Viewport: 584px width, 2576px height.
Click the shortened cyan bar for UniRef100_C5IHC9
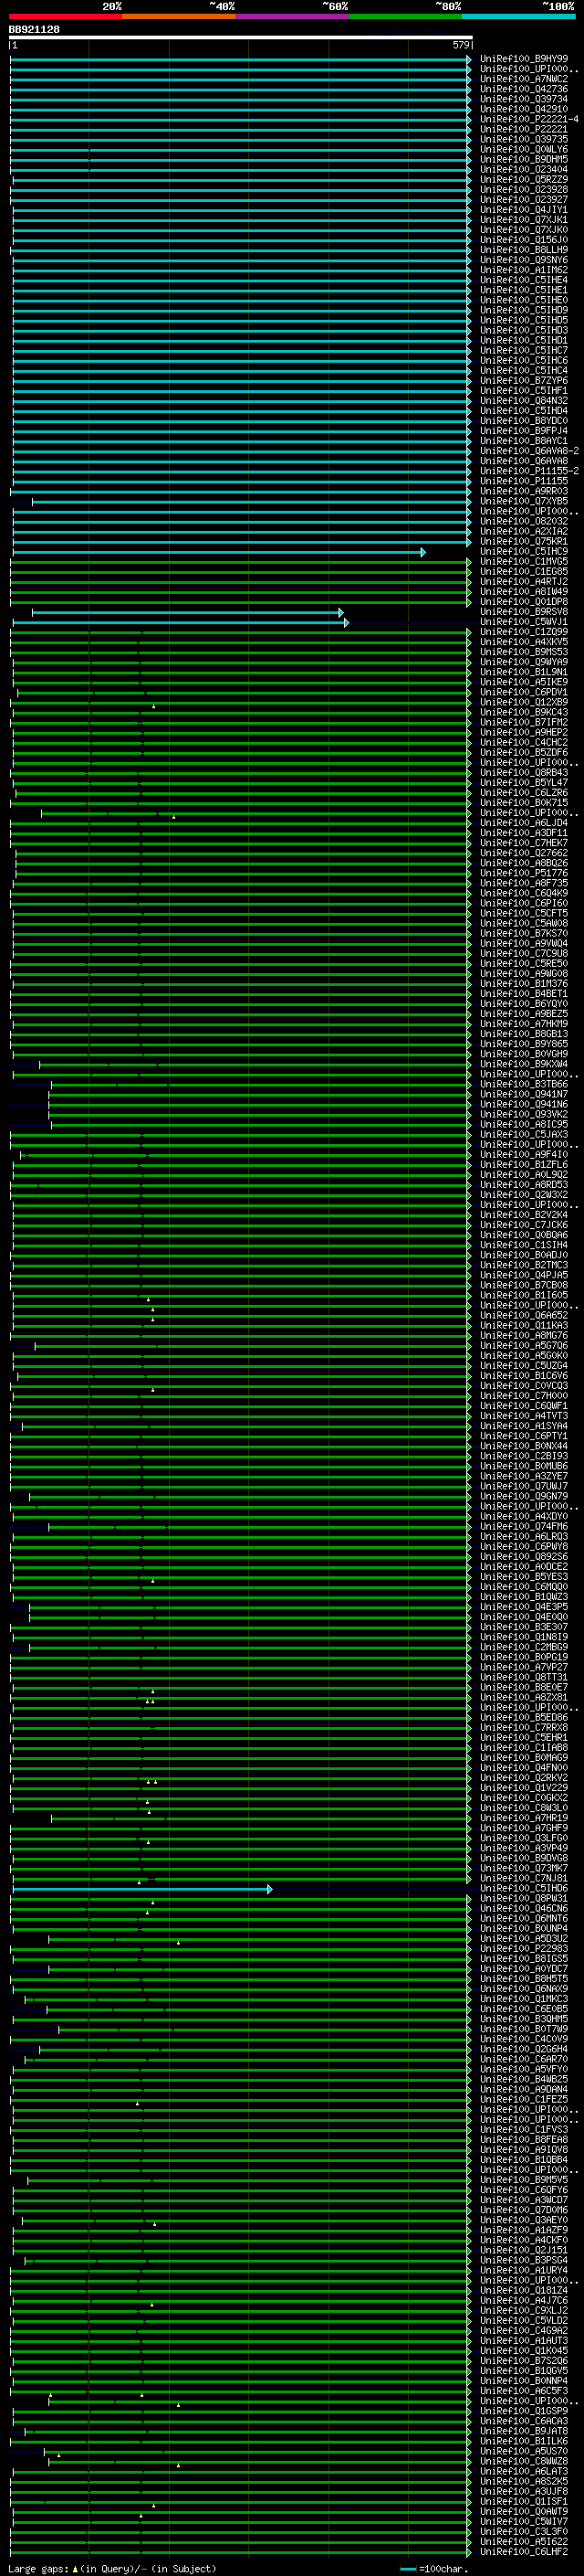[219, 552]
